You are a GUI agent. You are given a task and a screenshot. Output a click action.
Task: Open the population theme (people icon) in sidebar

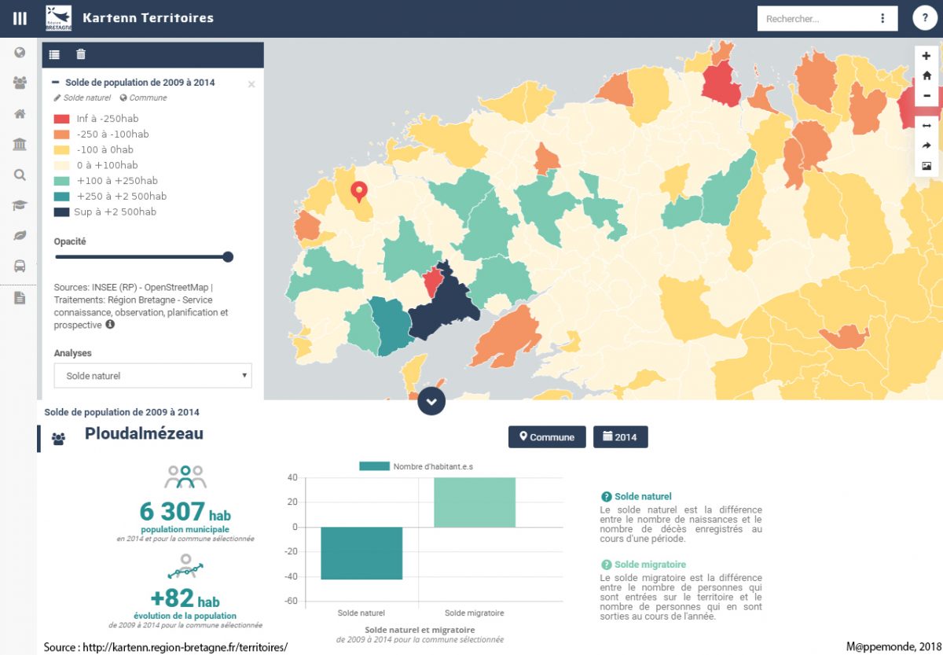tap(20, 83)
